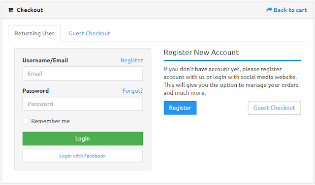The height and width of the screenshot is (185, 315).
Task: Click the account registration description paragraph
Action: click(231, 81)
